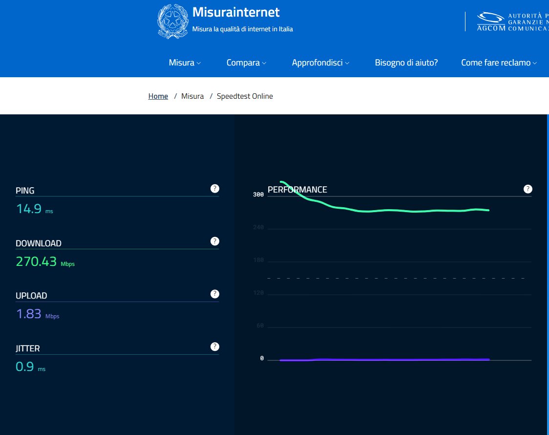Open the help icon beside UPLOAD
549x435 pixels.
(214, 294)
